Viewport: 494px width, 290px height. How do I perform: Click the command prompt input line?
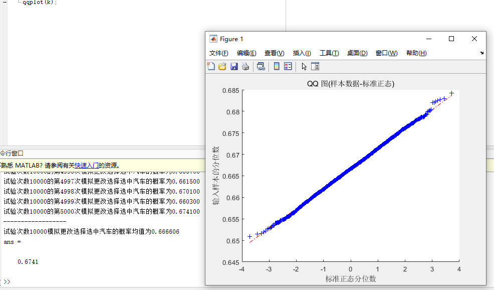click(x=100, y=281)
